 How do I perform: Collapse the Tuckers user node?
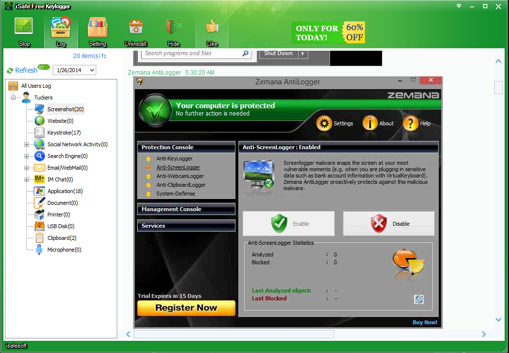pos(13,98)
